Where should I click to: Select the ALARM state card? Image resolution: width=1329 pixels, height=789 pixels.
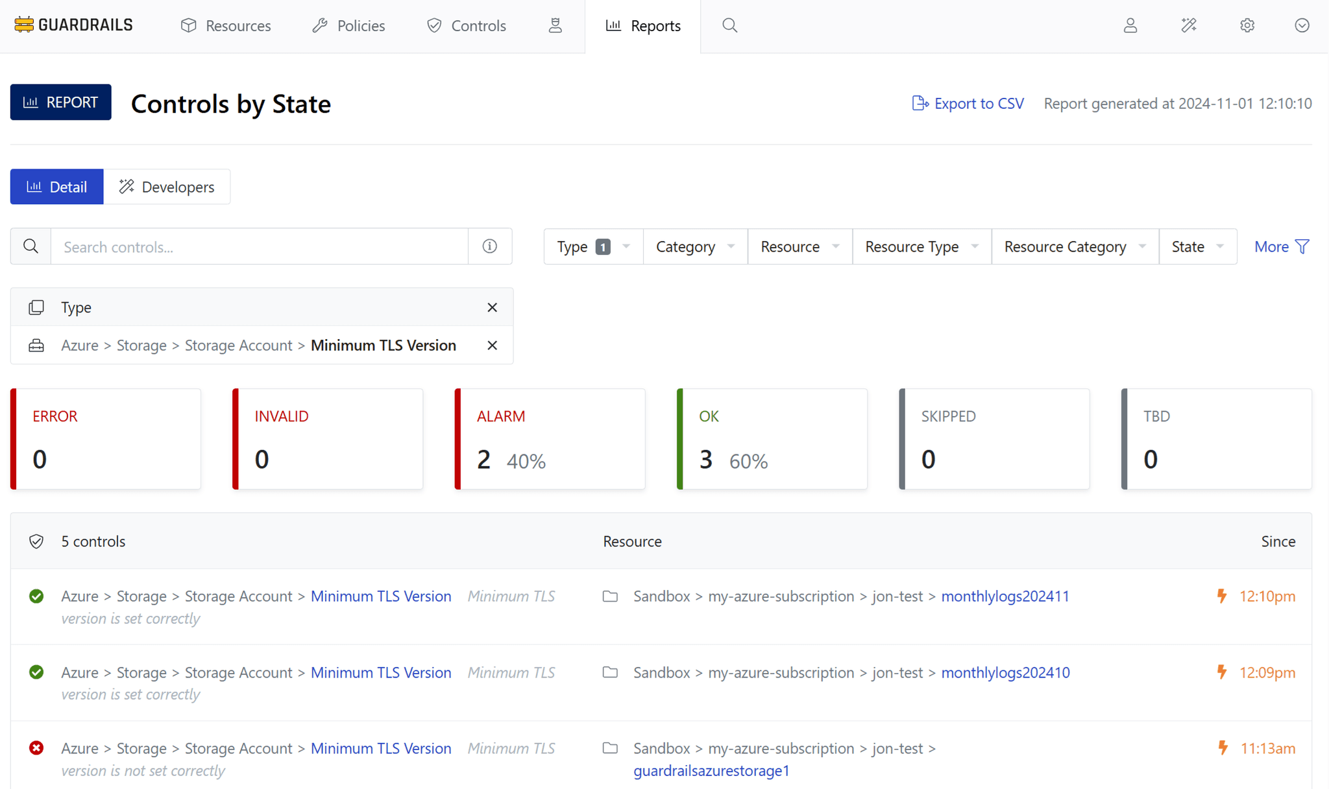click(550, 439)
